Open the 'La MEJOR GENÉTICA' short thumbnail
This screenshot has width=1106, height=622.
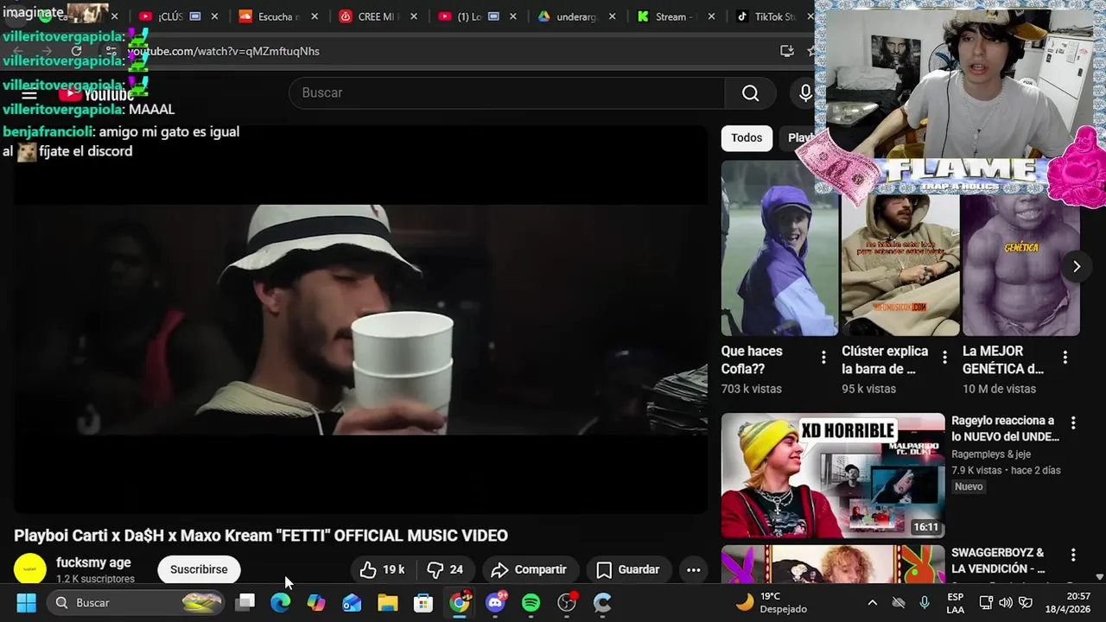[x=1021, y=263]
